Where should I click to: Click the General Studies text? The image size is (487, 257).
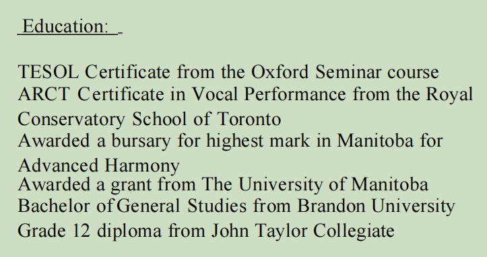181,206
